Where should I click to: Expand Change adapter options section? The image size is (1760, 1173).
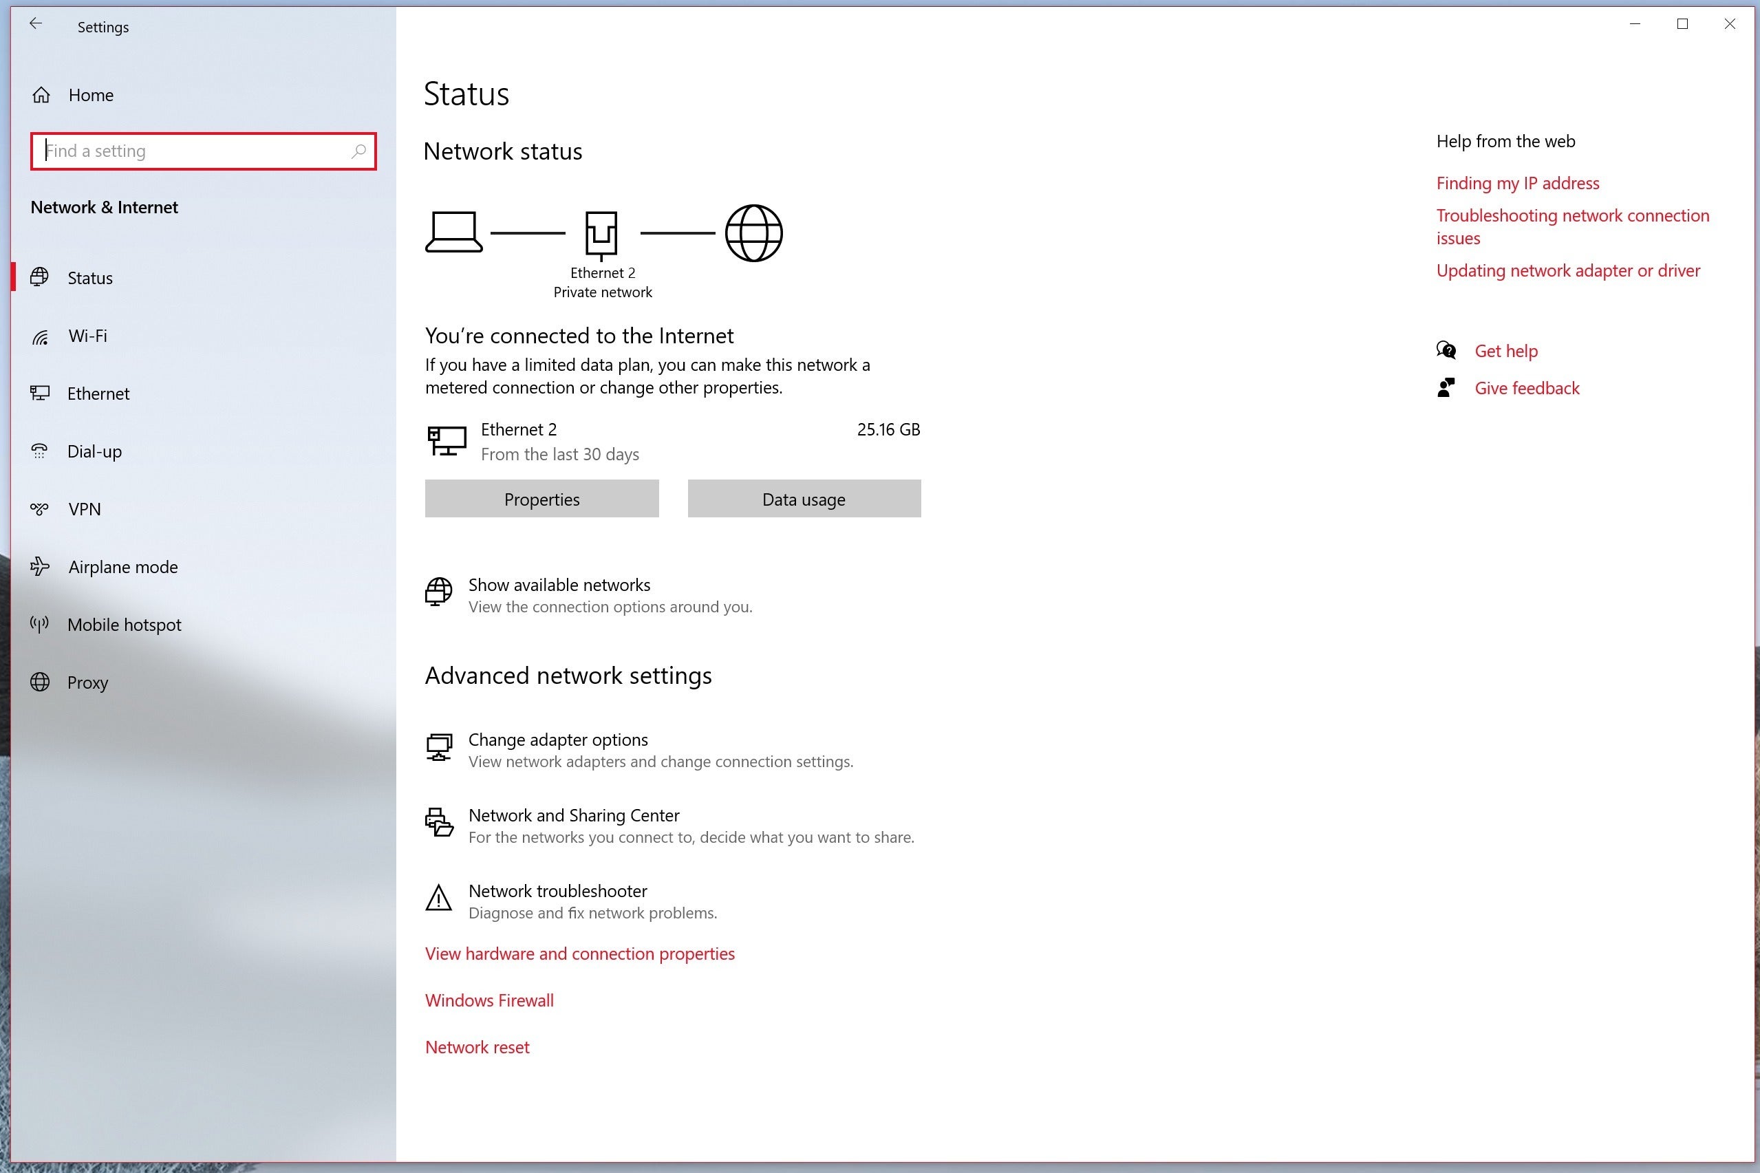557,738
